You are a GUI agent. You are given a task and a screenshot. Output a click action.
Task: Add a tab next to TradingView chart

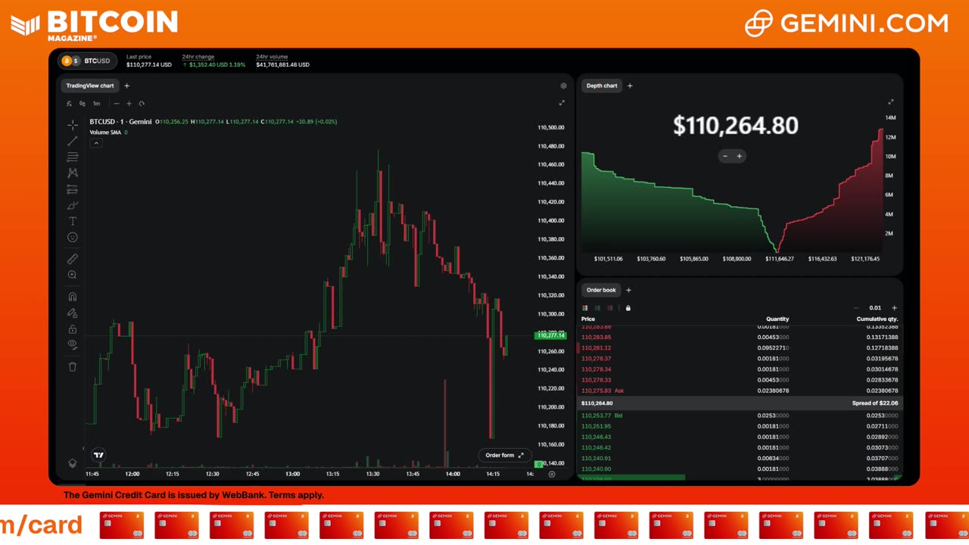pos(126,86)
